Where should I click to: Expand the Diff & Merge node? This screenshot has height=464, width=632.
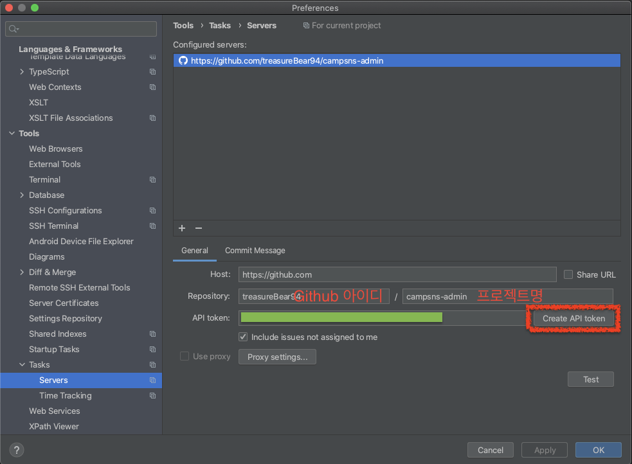(x=22, y=272)
